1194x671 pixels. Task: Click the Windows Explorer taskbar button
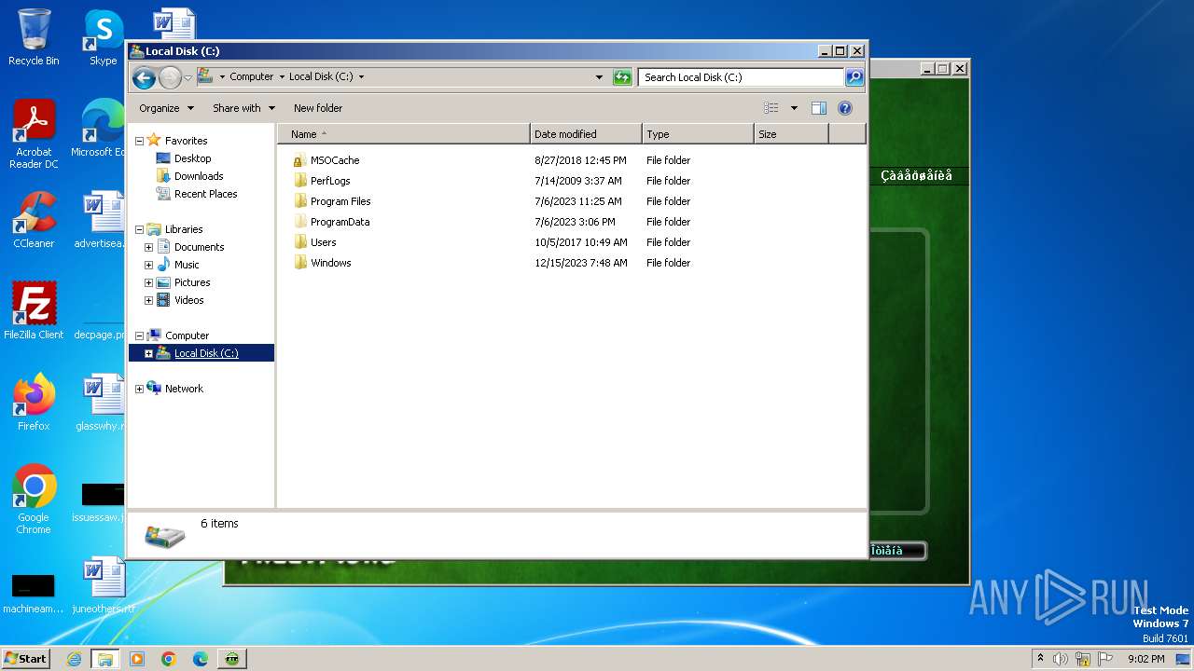click(104, 659)
